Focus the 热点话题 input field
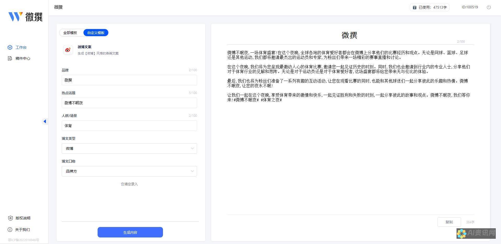Screen dimensions: 501x244 tap(129, 103)
